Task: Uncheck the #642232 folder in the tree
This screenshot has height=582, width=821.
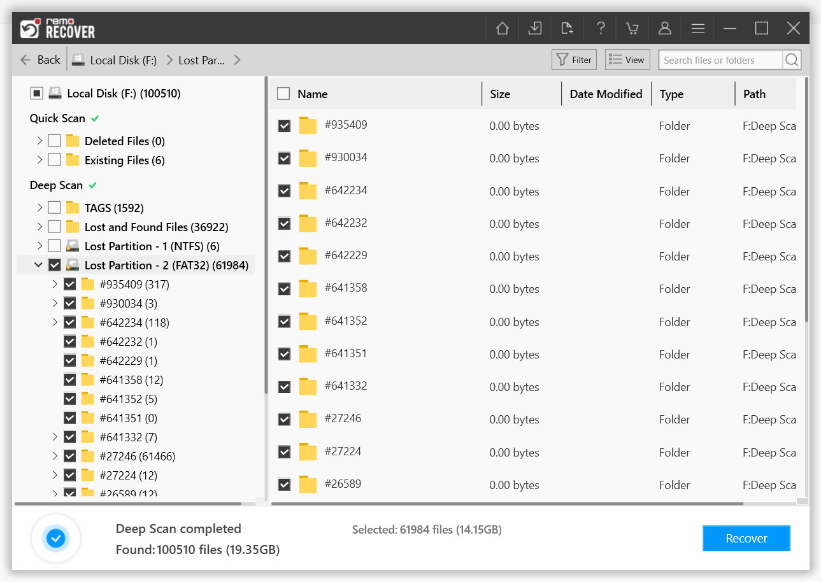Action: tap(70, 341)
